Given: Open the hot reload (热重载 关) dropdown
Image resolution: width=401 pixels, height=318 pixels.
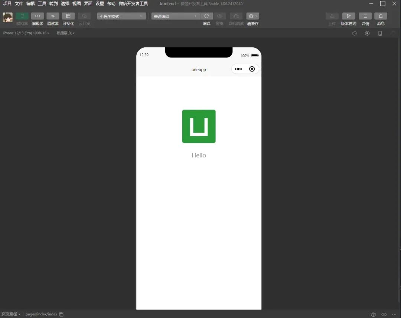Looking at the screenshot, I should click(66, 33).
